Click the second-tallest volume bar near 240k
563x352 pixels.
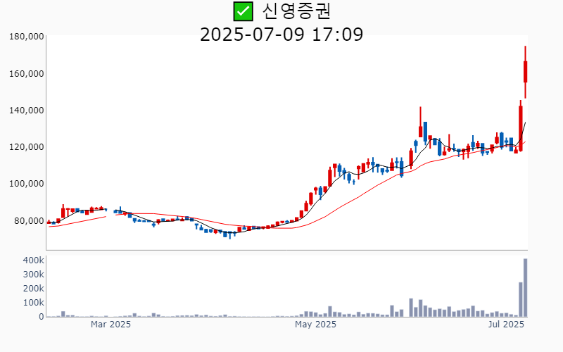[x=521, y=300]
